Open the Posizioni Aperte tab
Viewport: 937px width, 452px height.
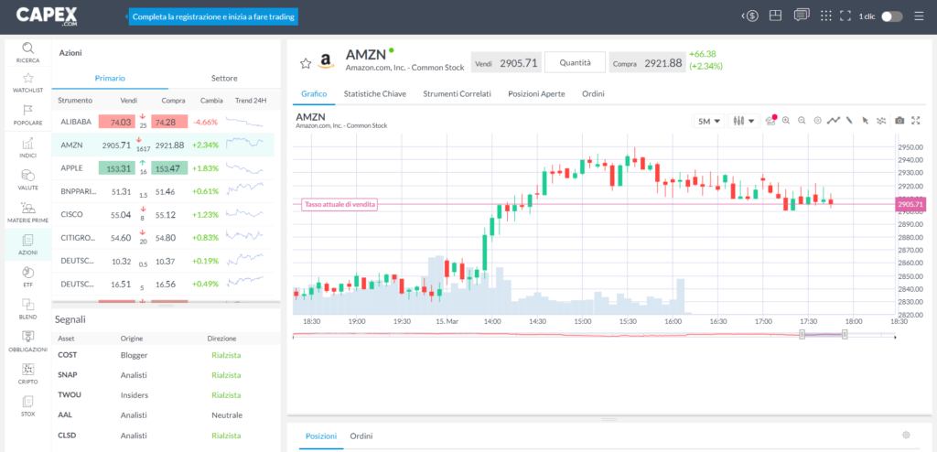tap(536, 94)
